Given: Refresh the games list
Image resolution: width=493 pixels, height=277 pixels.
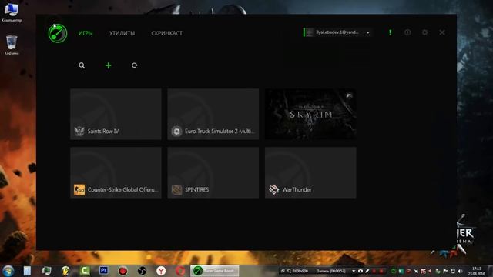Looking at the screenshot, I should point(135,65).
